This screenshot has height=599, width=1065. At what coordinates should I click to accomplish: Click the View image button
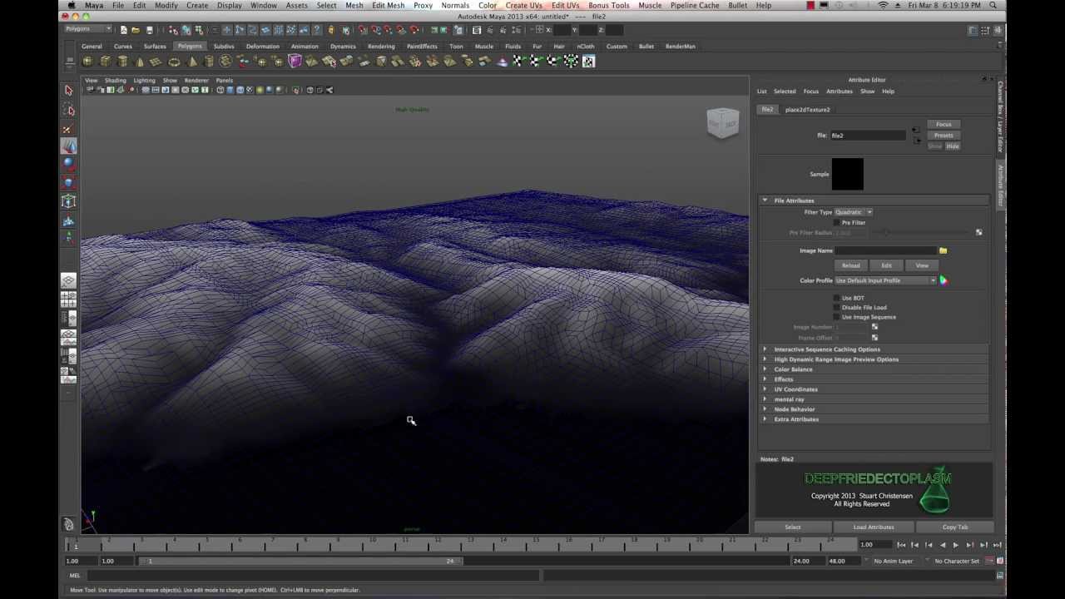click(922, 265)
